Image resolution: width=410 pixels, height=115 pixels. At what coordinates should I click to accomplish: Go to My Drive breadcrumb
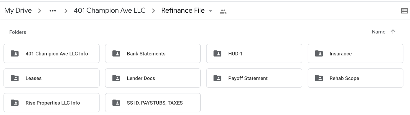[x=18, y=10]
